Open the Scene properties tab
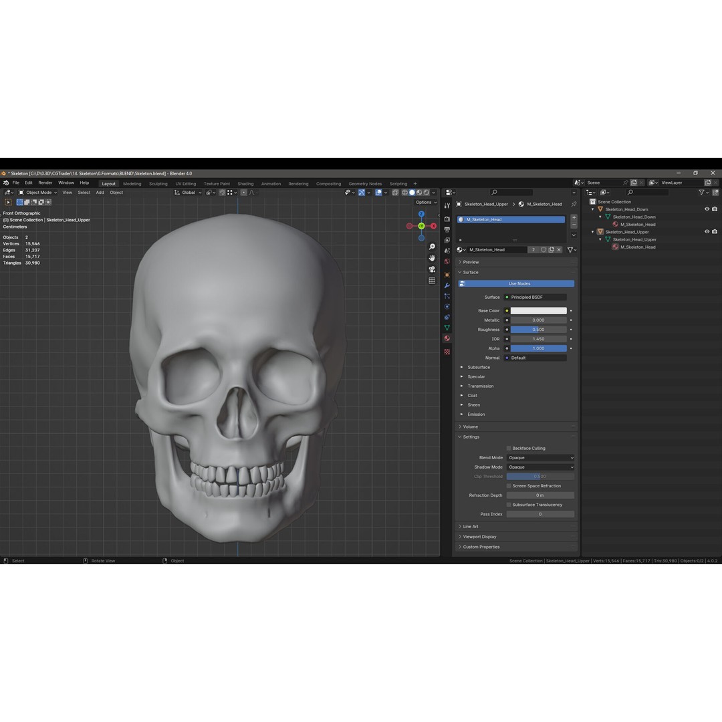 click(x=447, y=251)
